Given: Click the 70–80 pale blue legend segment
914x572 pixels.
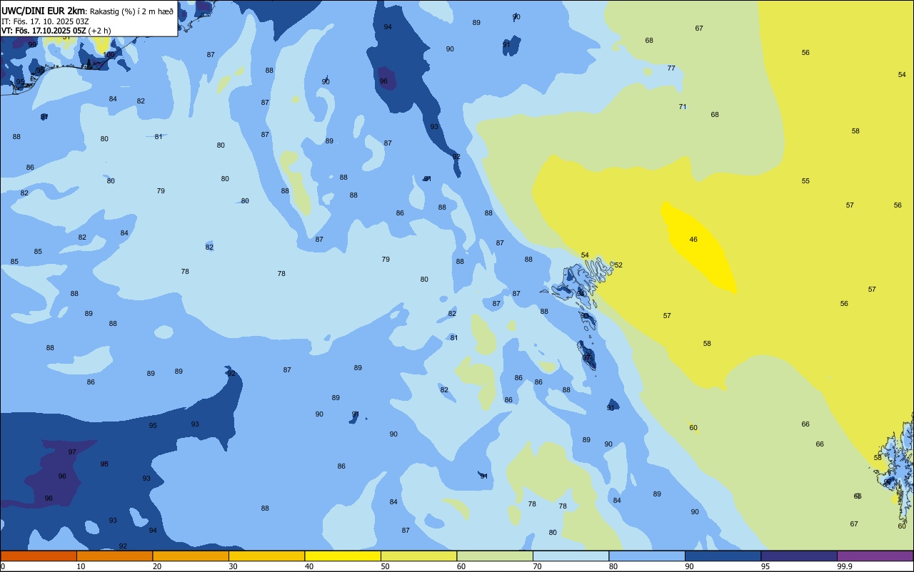Looking at the screenshot, I should point(571,556).
